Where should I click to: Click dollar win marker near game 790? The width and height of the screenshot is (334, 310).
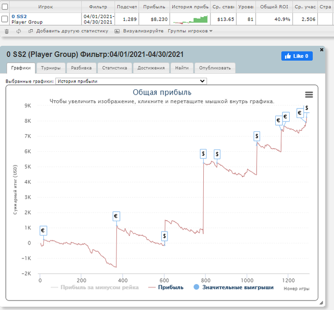coord(203,154)
